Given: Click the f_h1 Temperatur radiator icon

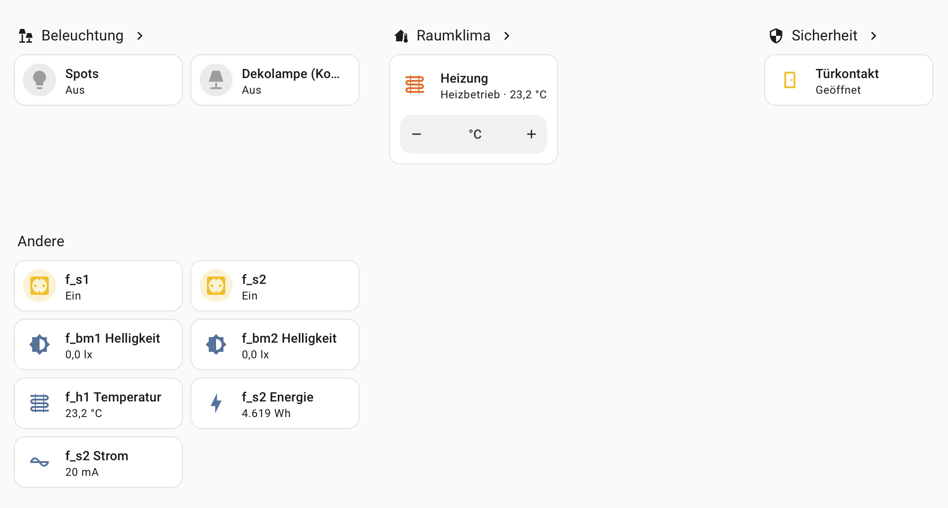Looking at the screenshot, I should coord(40,403).
